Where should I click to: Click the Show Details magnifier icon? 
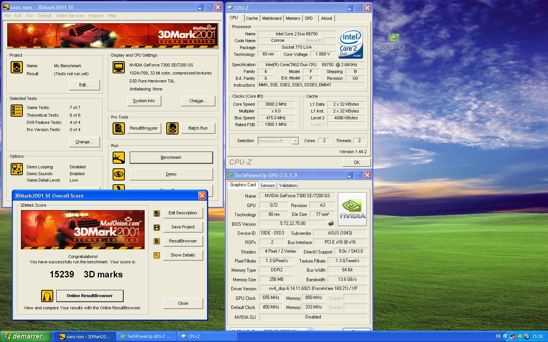coord(157,255)
